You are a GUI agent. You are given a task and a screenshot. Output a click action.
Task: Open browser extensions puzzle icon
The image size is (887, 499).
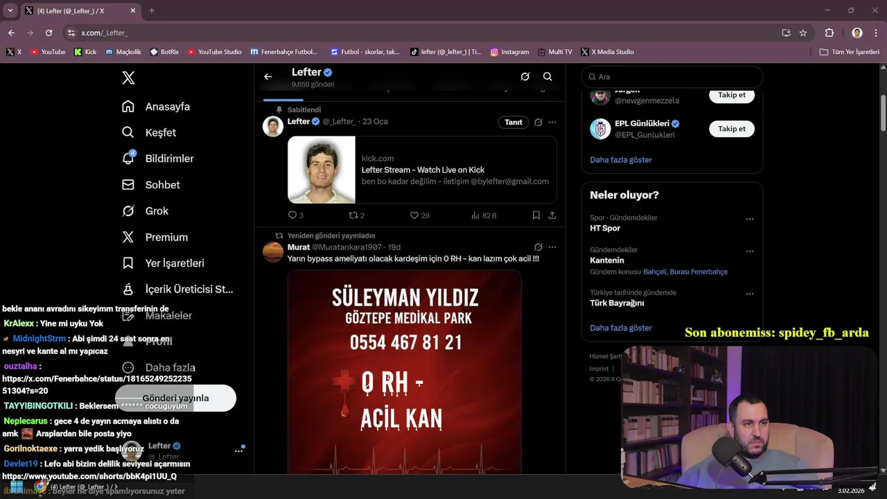point(829,33)
